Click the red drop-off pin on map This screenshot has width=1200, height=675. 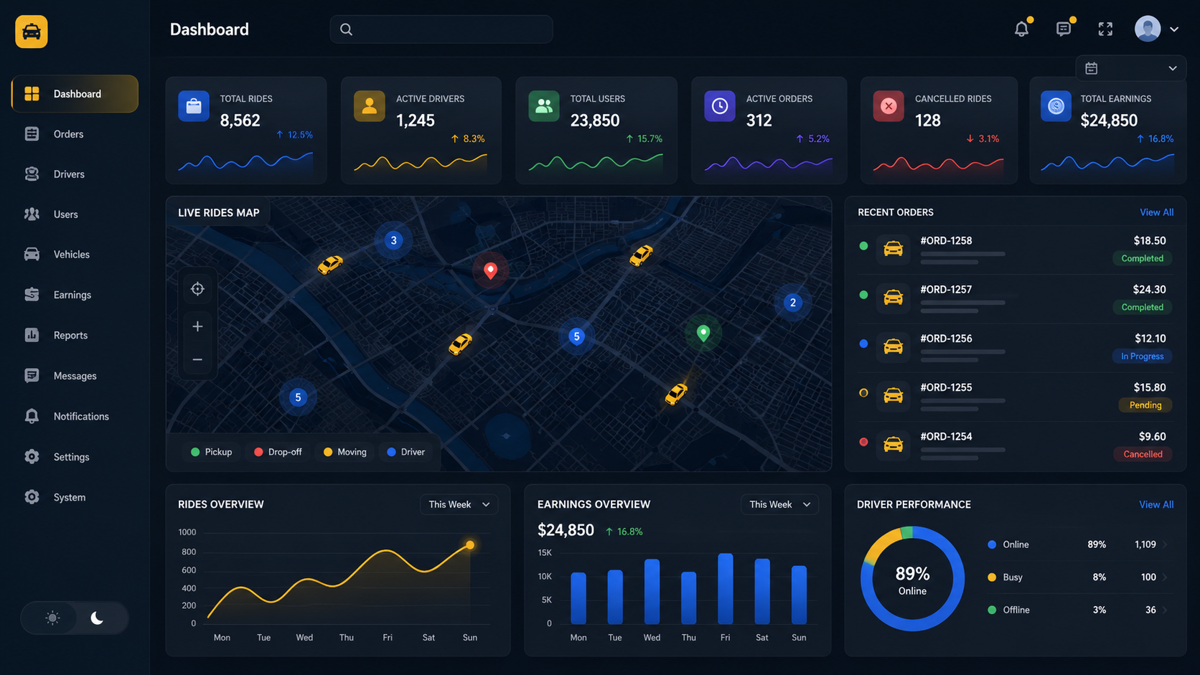tap(490, 270)
